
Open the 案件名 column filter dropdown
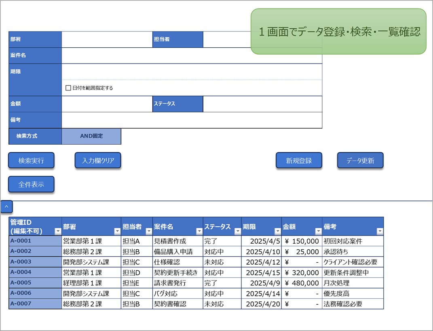click(199, 231)
